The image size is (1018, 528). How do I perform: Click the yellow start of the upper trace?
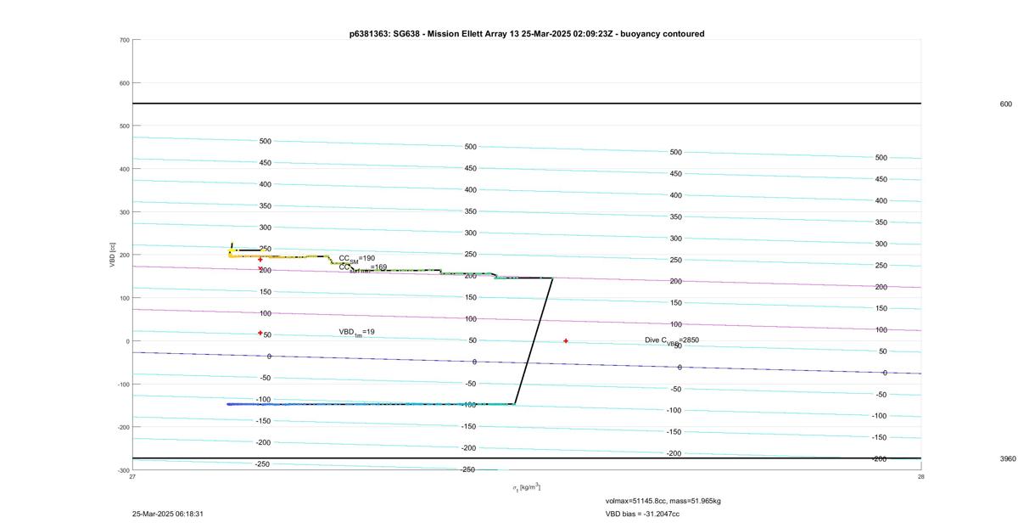pos(231,251)
